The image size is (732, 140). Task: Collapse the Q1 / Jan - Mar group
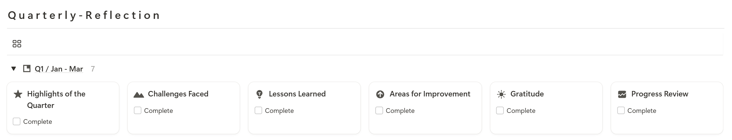pyautogui.click(x=13, y=69)
